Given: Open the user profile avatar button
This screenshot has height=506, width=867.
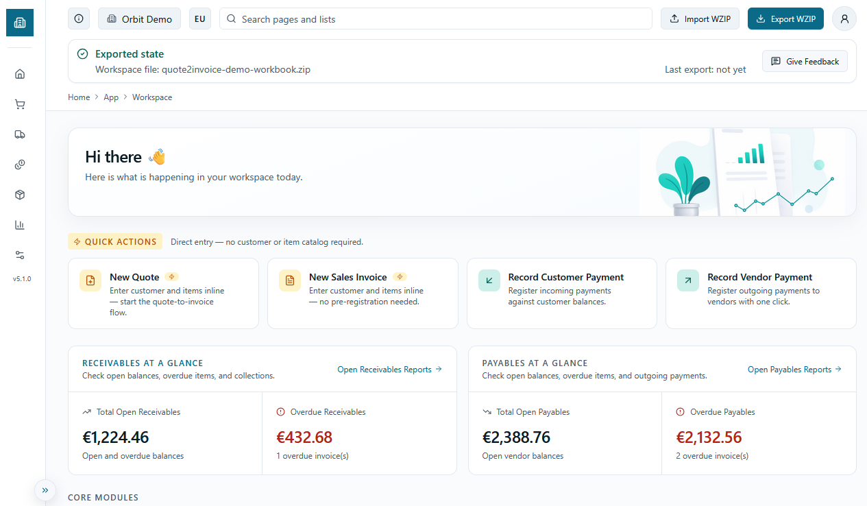Looking at the screenshot, I should [844, 19].
